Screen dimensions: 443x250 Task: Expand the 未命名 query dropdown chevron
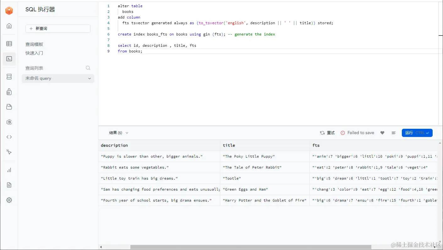[x=90, y=79]
